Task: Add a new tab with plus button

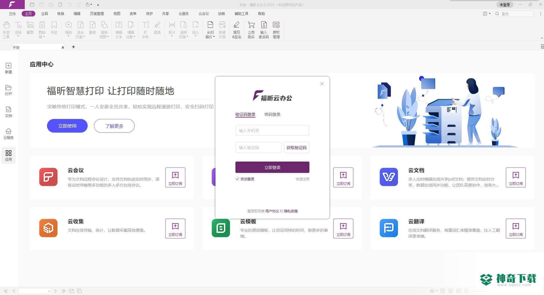Action: coord(73,47)
